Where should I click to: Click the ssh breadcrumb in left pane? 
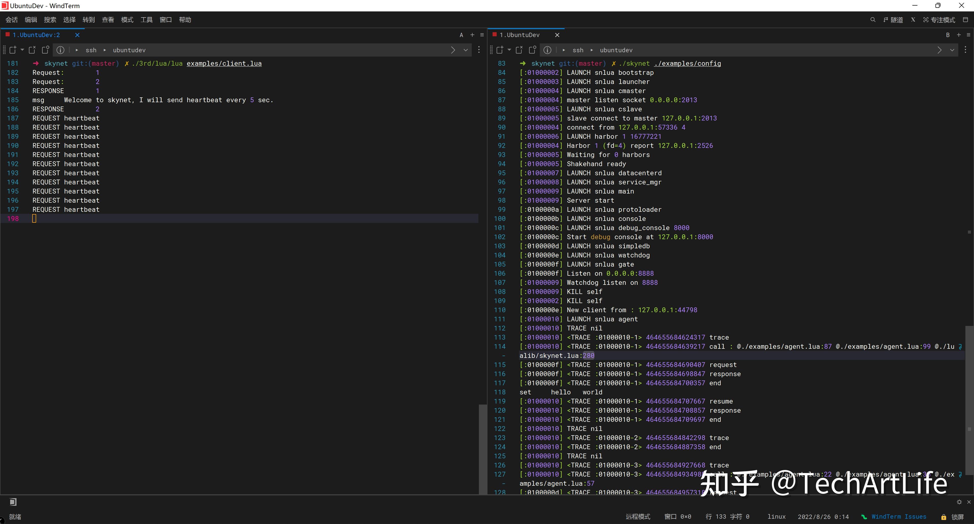91,50
